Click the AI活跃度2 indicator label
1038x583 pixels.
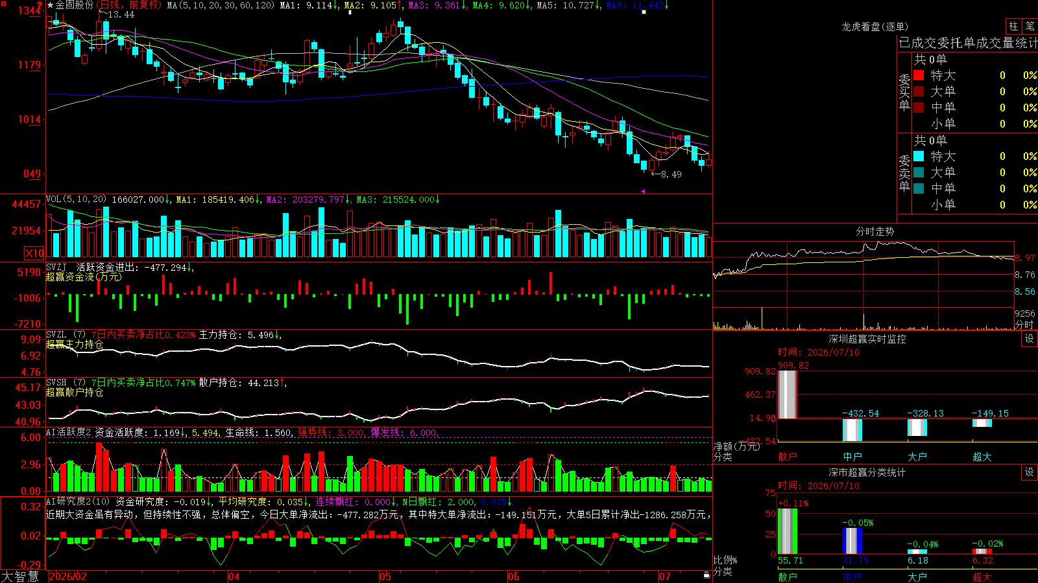(x=69, y=432)
